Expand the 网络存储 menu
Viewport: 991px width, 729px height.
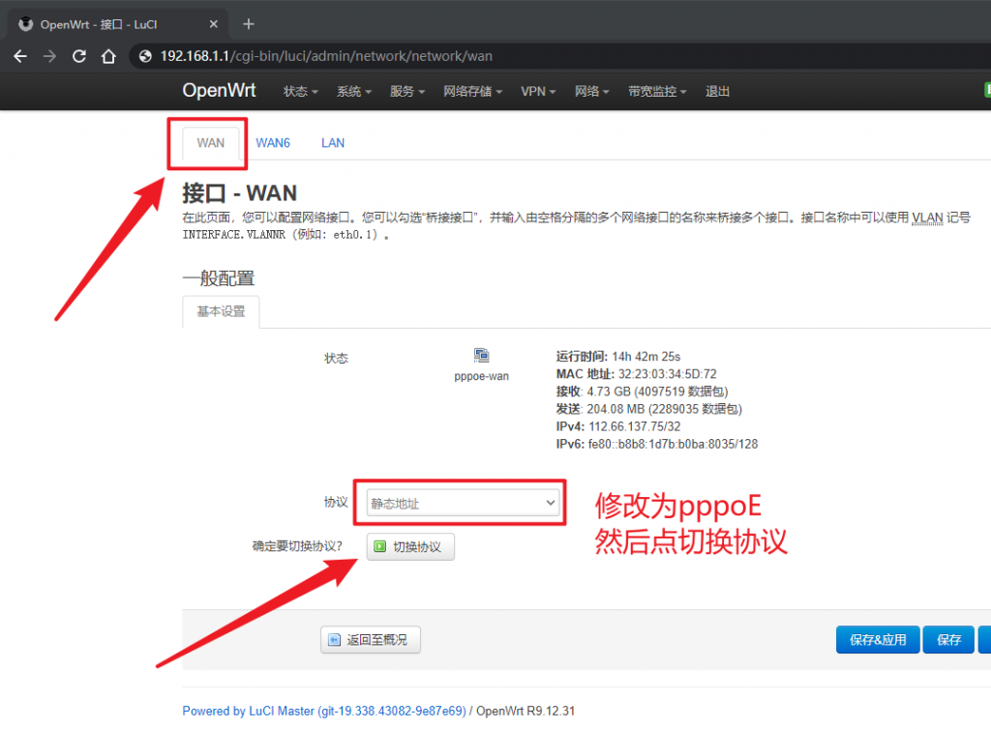[x=472, y=92]
